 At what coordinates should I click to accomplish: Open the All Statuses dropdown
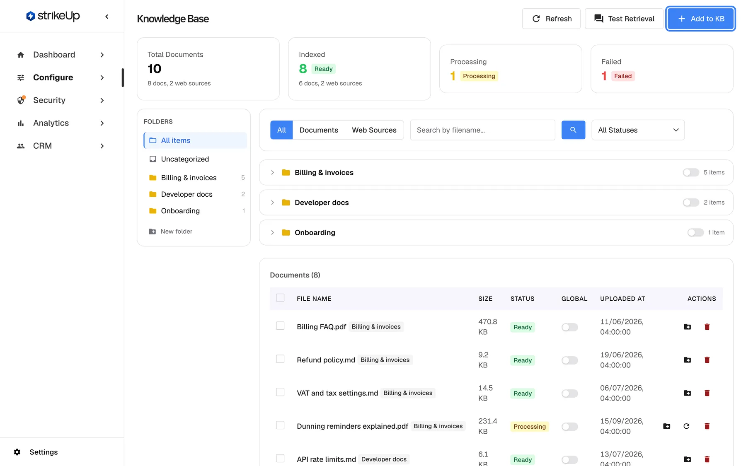coord(638,130)
